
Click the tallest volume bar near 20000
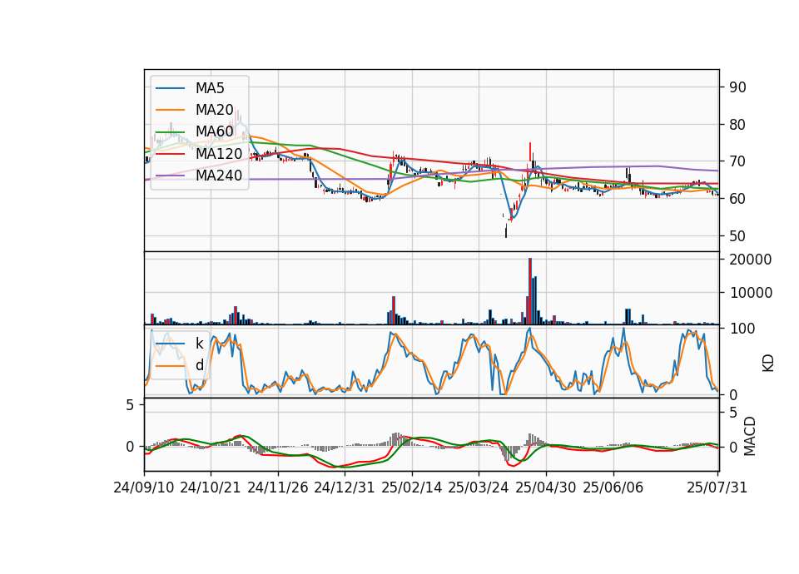[530, 291]
